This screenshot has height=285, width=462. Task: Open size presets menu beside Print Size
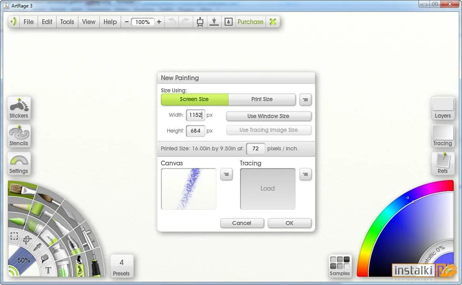(x=305, y=100)
